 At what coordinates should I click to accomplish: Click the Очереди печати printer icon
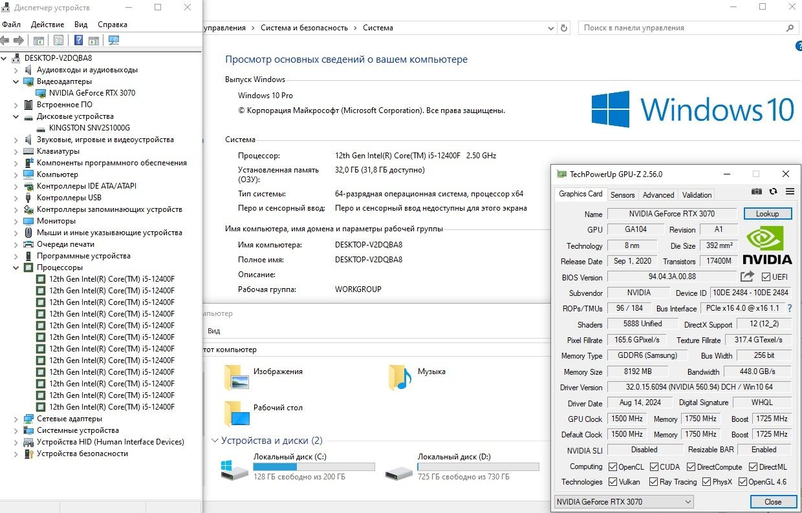coord(28,244)
